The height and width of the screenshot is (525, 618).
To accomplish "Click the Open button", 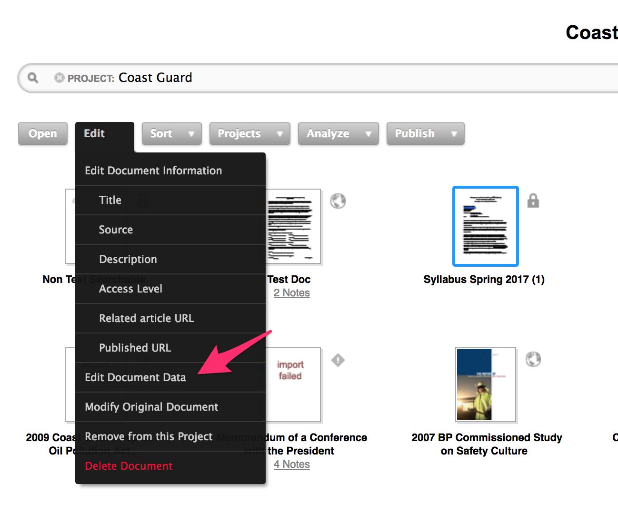I will pyautogui.click(x=43, y=133).
